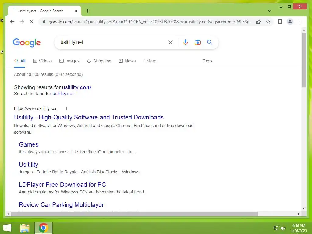This screenshot has width=312, height=234.
Task: Click the horizontal scroll left arrow
Action: click(x=8, y=214)
